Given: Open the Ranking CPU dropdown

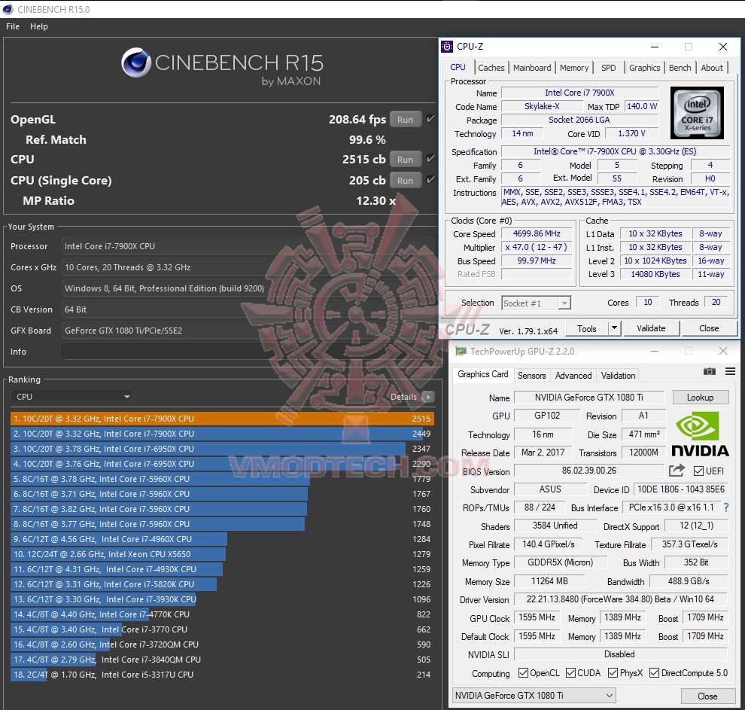Looking at the screenshot, I should pos(71,397).
